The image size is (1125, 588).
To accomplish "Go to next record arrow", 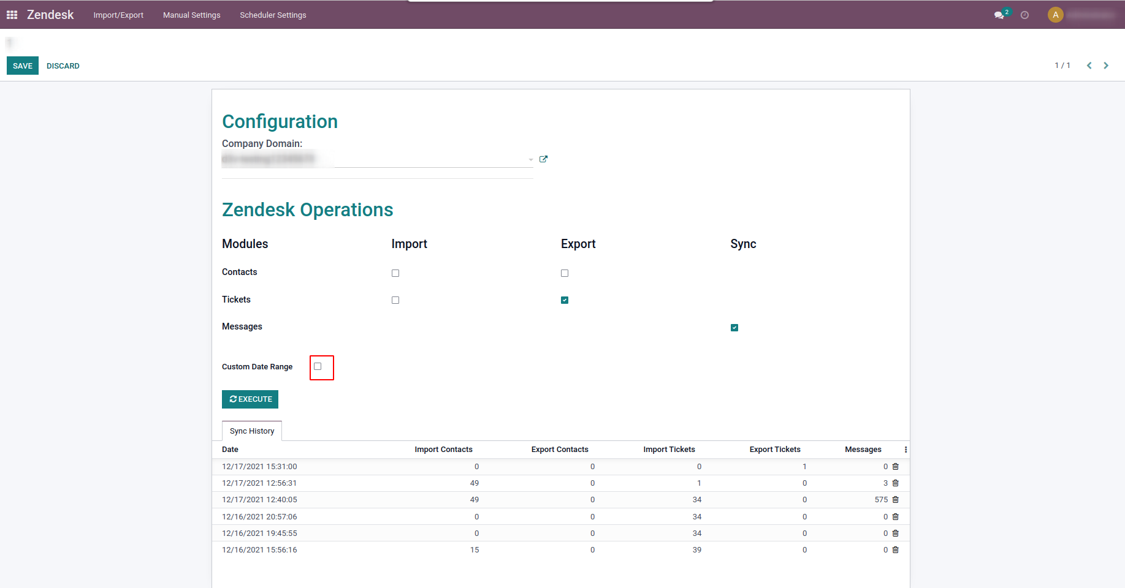I will [x=1106, y=66].
